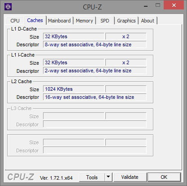Click the L1 I-Cache descriptor field
The image size is (187, 186).
coord(95,71)
